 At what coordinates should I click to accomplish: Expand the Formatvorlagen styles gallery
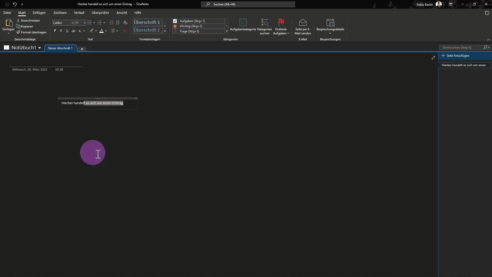pyautogui.click(x=165, y=31)
